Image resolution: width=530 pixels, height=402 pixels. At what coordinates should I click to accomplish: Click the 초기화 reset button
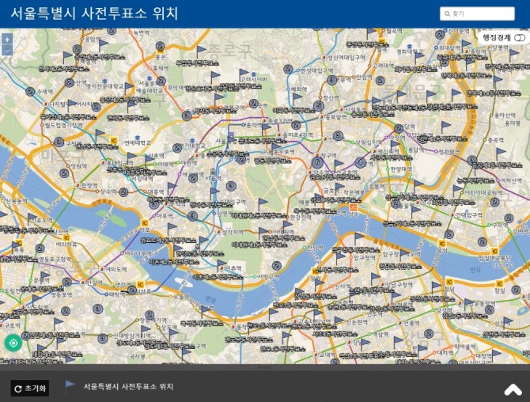pos(30,388)
